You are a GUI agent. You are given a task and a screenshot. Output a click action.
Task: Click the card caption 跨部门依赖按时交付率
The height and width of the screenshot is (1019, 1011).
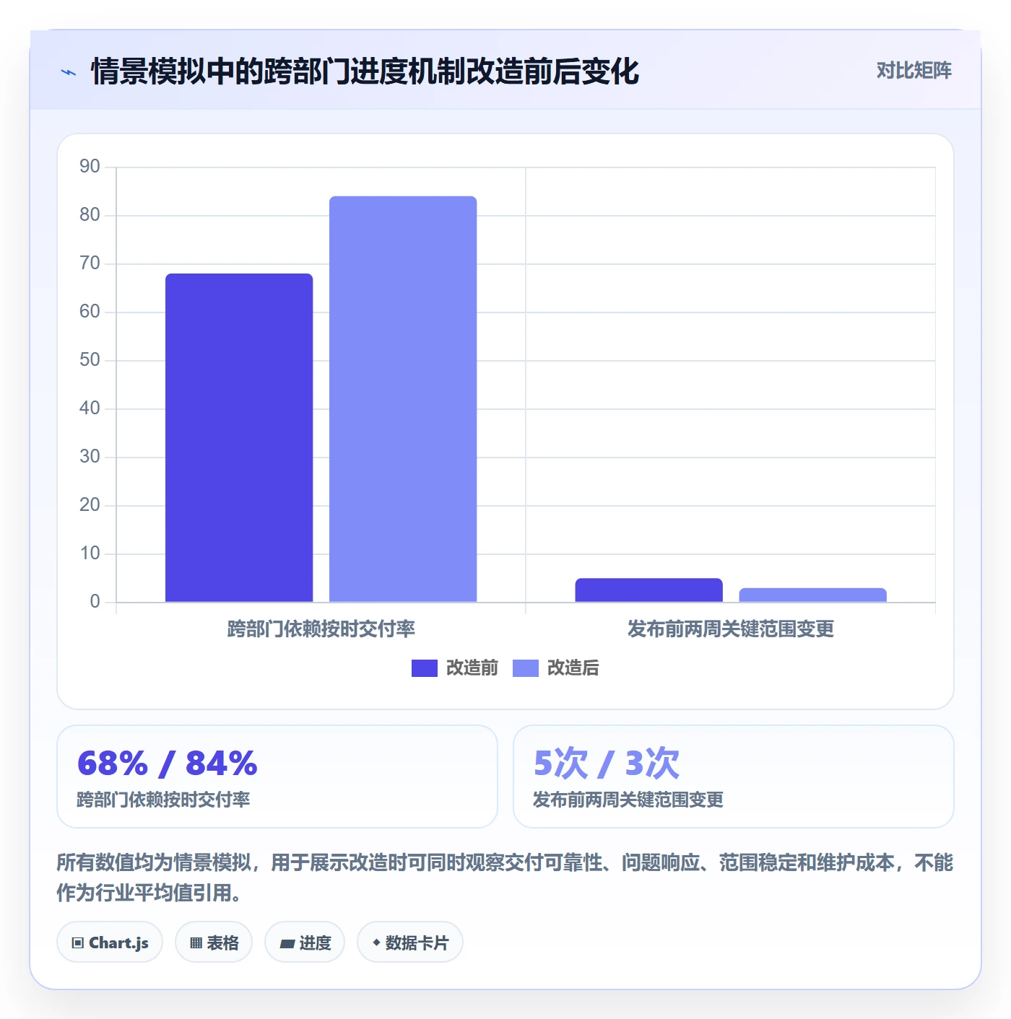(163, 800)
